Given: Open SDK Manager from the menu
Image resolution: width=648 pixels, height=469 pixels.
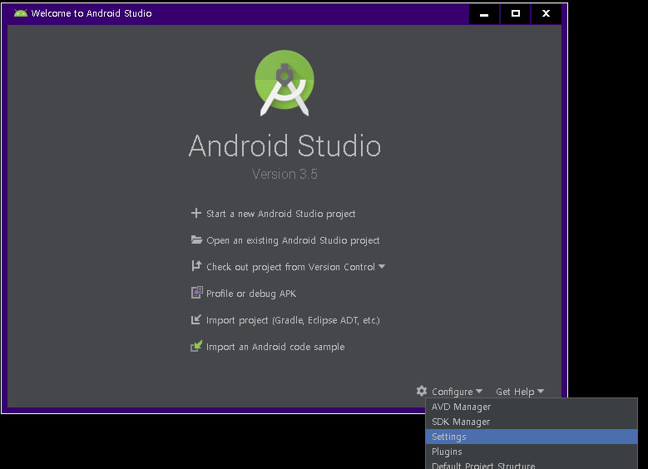Looking at the screenshot, I should pyautogui.click(x=532, y=422).
